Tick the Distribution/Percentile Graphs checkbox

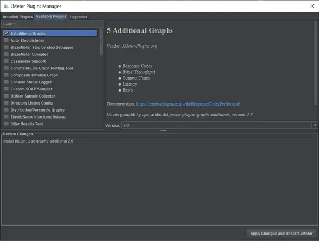pyautogui.click(x=7, y=109)
